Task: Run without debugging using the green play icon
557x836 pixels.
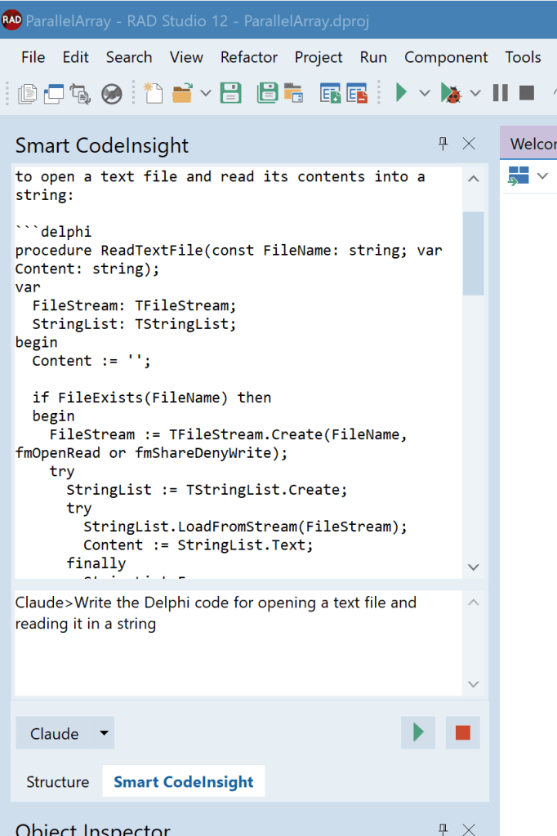Action: tap(401, 93)
